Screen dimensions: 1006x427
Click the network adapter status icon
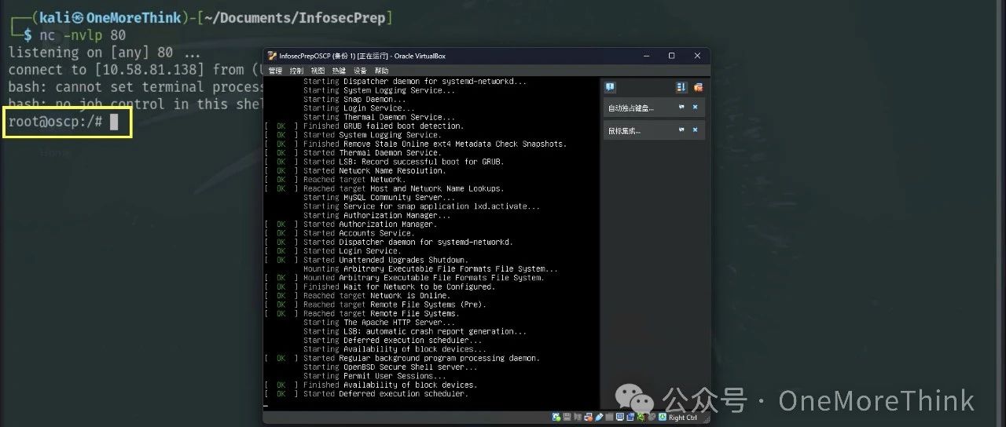click(x=588, y=418)
